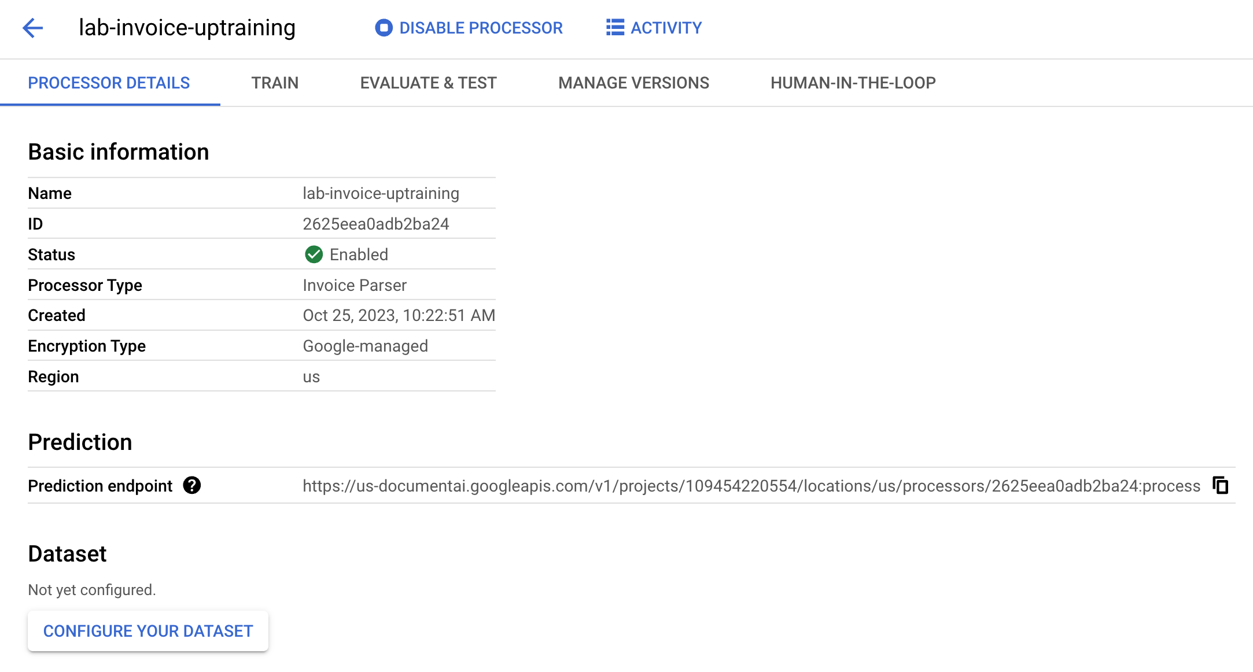Click the green Enabled status checkmark
Viewport: 1253px width, 672px height.
(314, 254)
